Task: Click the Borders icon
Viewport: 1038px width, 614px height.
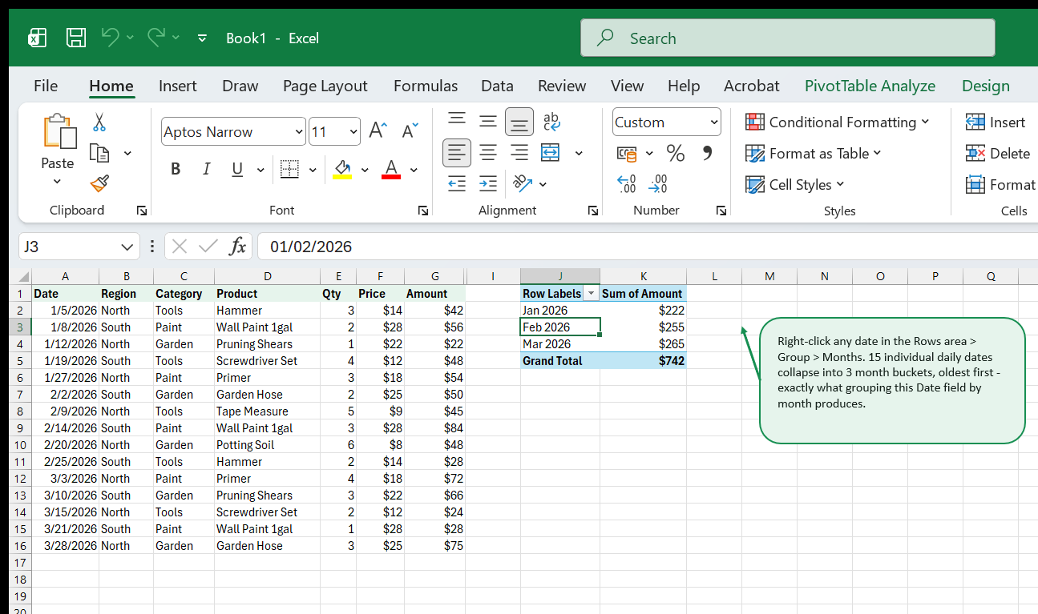Action: (x=289, y=169)
